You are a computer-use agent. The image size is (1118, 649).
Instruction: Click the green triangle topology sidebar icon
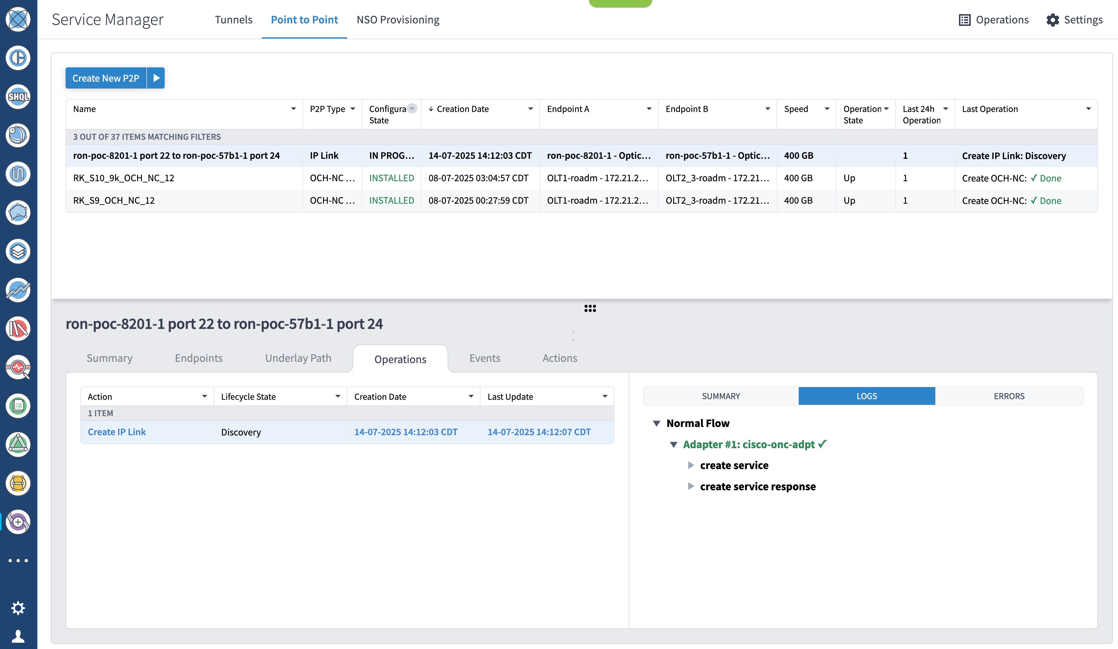(x=18, y=444)
